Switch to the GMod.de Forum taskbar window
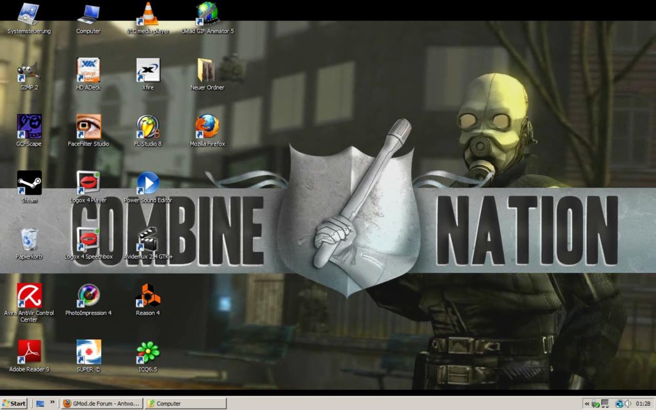 pyautogui.click(x=101, y=403)
